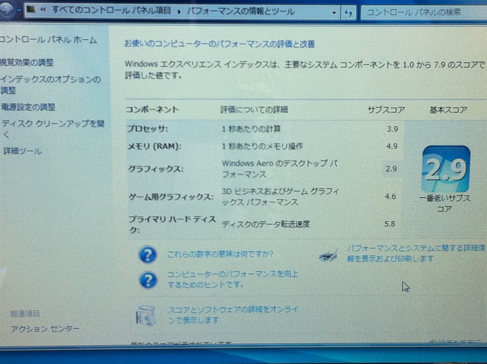Expand the breadcrumb arrow after すべてのコントロール パネル項目
This screenshot has height=364, width=487.
coord(179,11)
